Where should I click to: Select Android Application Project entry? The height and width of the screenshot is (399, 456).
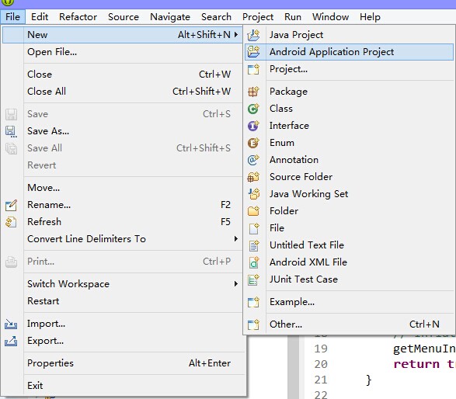tap(349, 52)
